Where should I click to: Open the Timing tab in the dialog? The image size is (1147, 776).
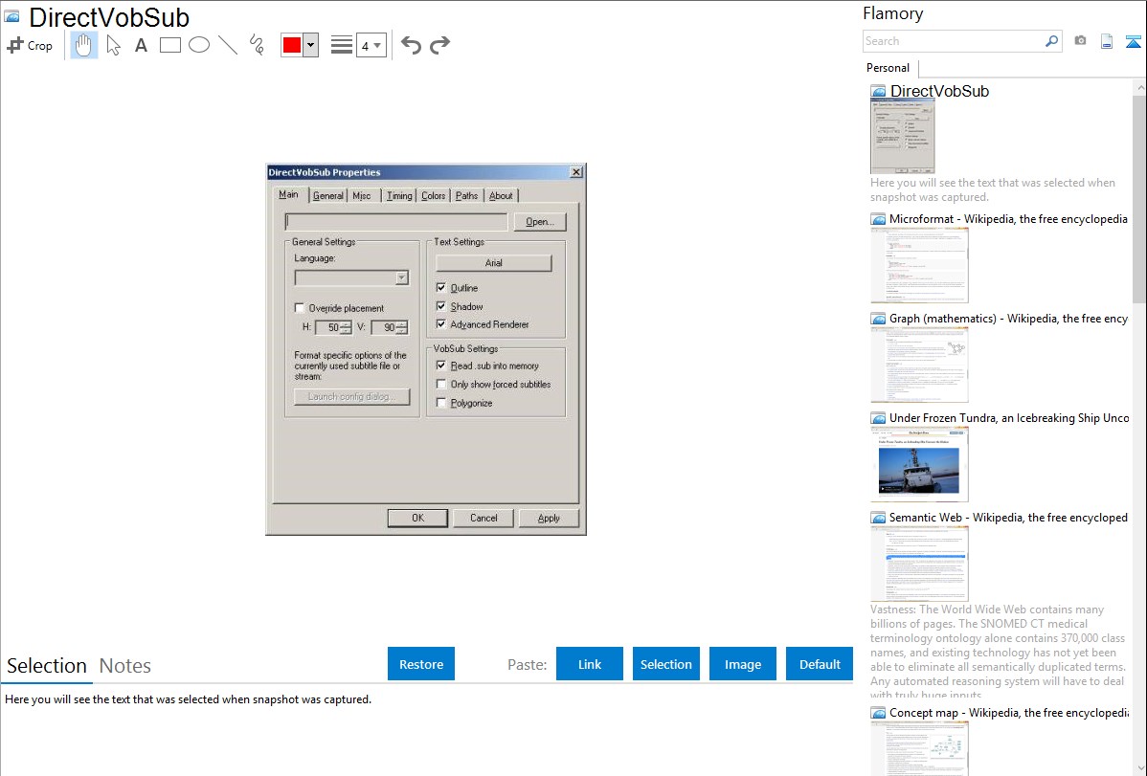(x=399, y=195)
